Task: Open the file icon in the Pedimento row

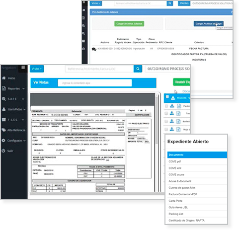Action: click(x=179, y=106)
